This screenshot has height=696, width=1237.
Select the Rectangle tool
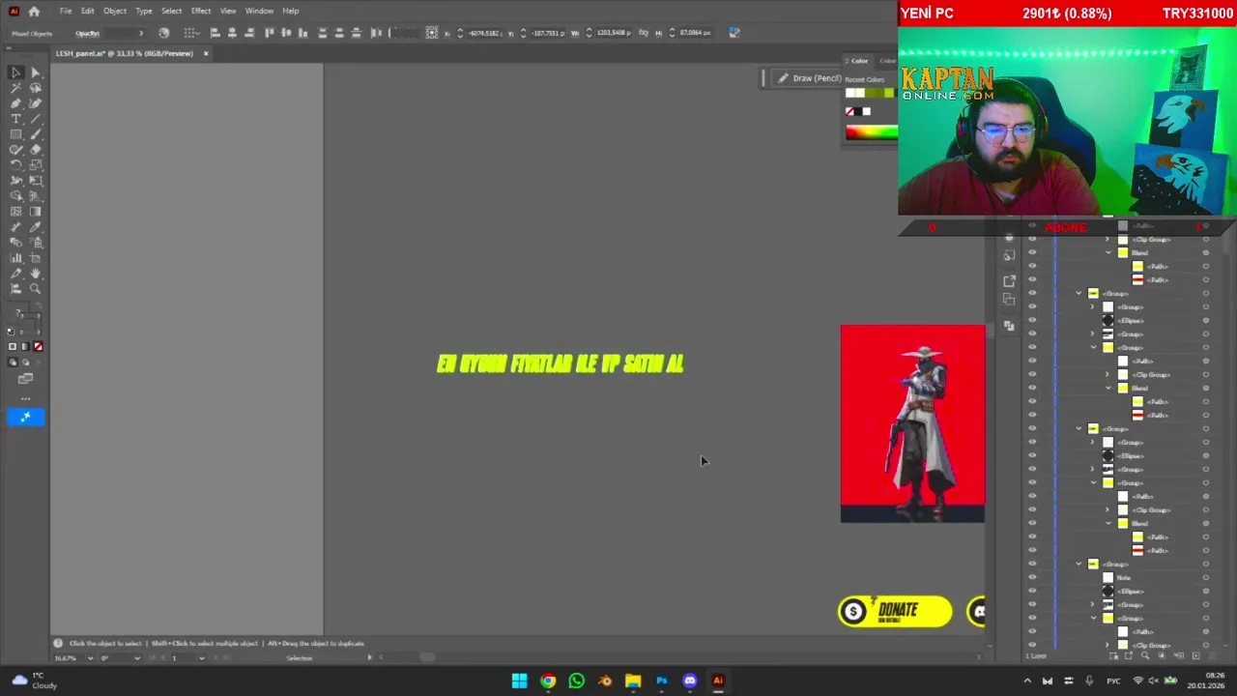[x=16, y=134]
